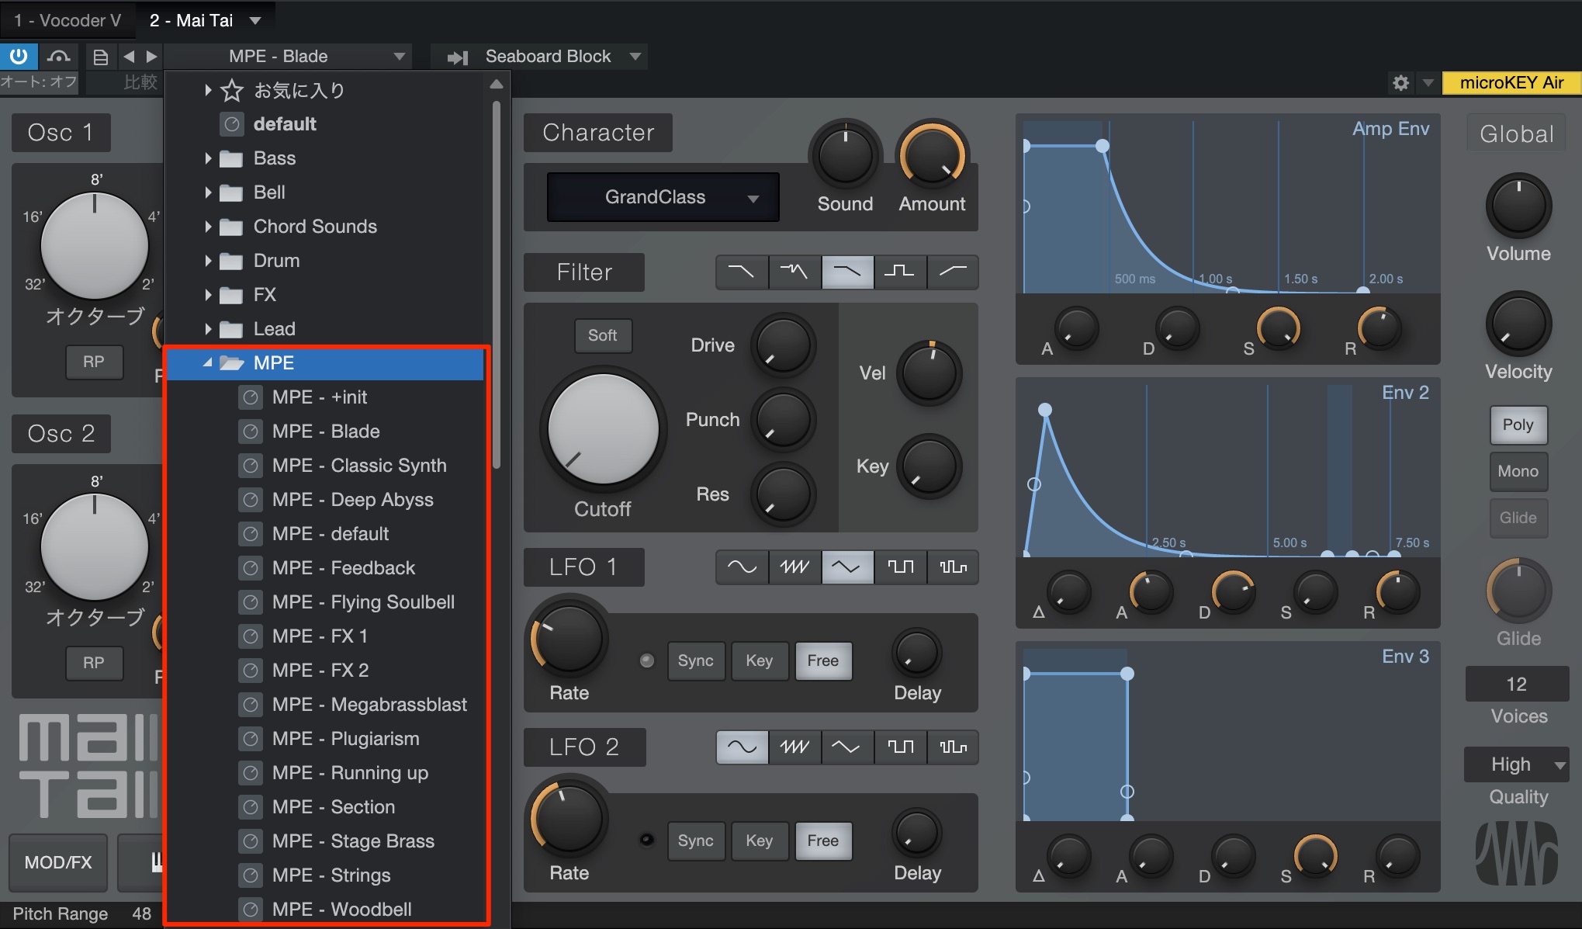Click the filter Cutoff knob
The image size is (1582, 929).
603,428
